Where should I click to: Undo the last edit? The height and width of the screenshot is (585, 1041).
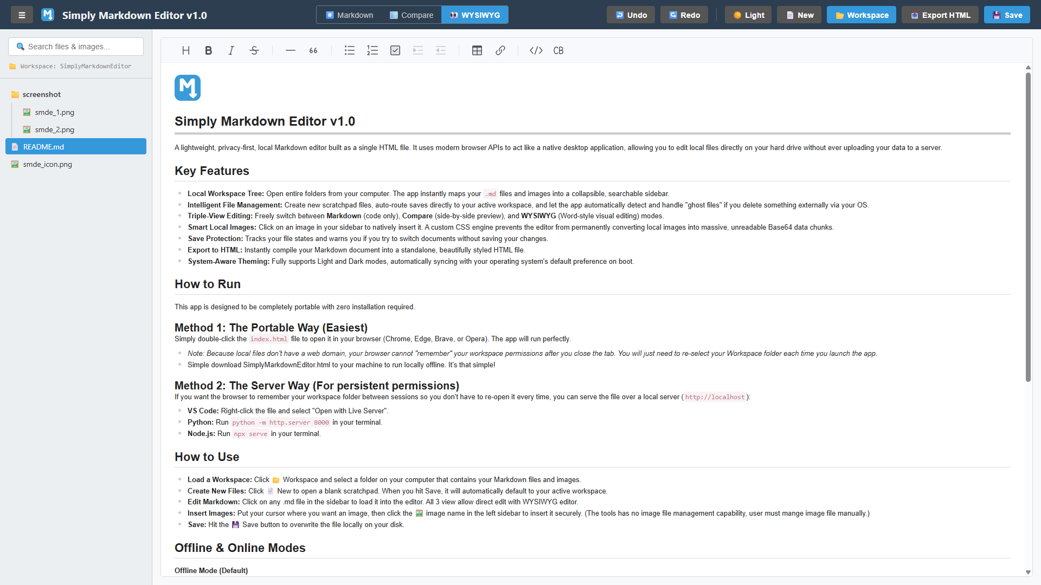point(631,15)
